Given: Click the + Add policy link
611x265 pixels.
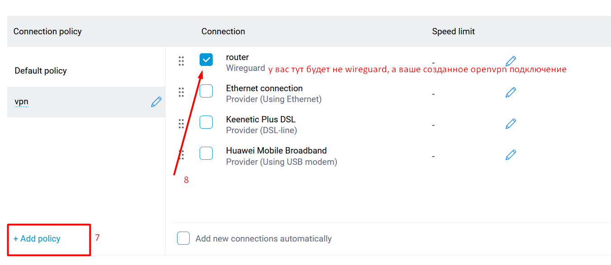Looking at the screenshot, I should 37,239.
